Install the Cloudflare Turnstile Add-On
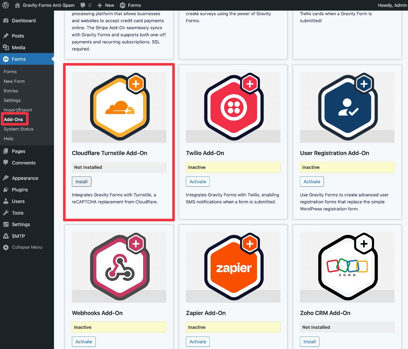 pos(81,181)
